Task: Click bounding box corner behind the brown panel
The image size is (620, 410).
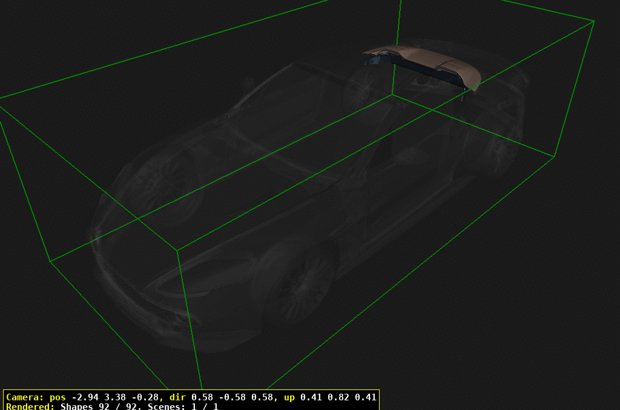Action: pyautogui.click(x=392, y=94)
